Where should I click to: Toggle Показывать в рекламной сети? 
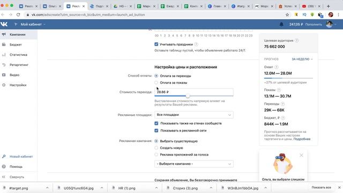coord(156,131)
